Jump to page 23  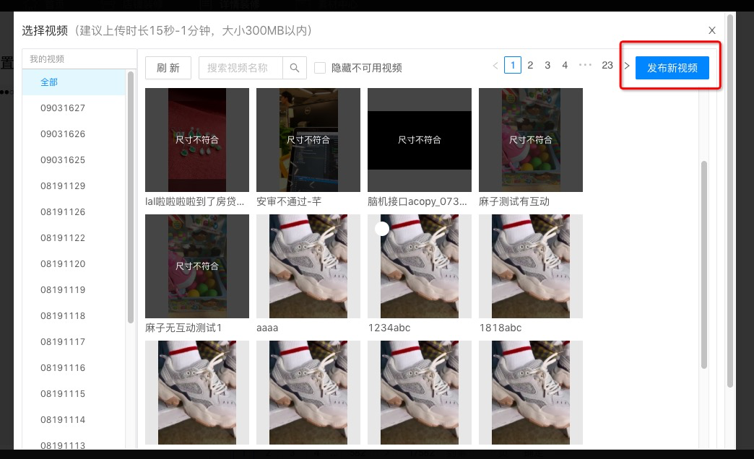click(x=607, y=65)
